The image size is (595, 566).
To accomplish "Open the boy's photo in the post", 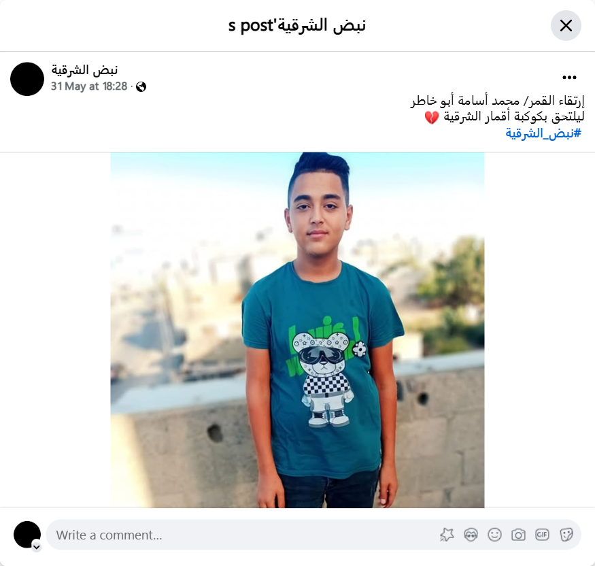I will coord(298,330).
